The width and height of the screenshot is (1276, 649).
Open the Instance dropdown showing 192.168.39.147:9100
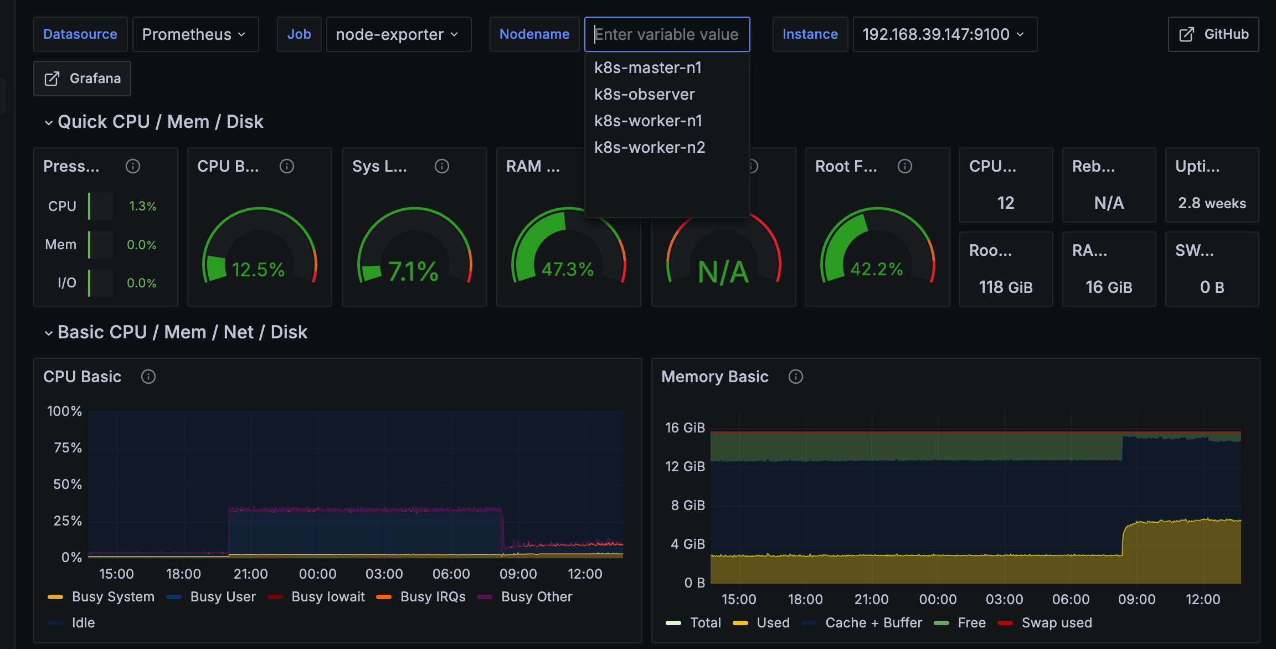click(945, 34)
